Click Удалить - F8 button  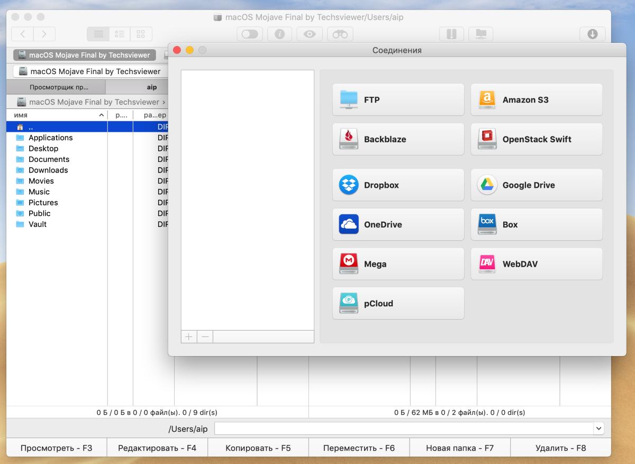point(561,448)
